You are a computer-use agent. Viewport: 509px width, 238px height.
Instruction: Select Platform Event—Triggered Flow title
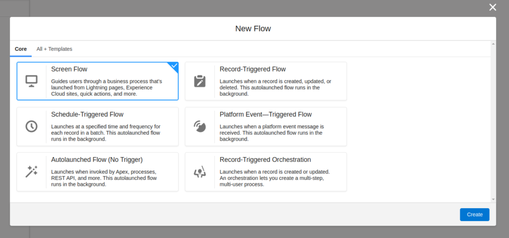[x=265, y=114]
